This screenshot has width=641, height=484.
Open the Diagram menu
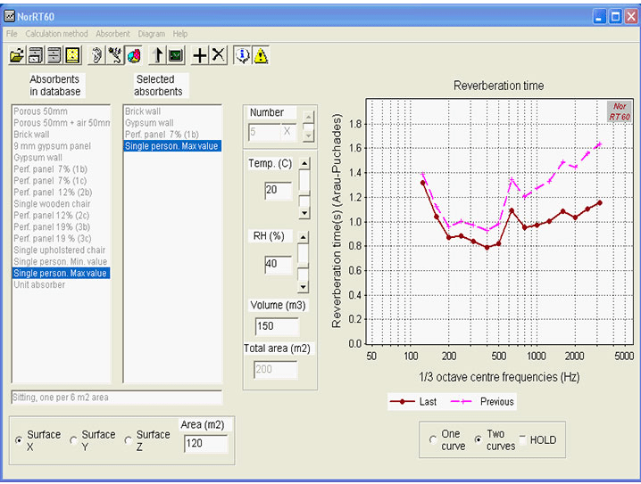[x=152, y=34]
